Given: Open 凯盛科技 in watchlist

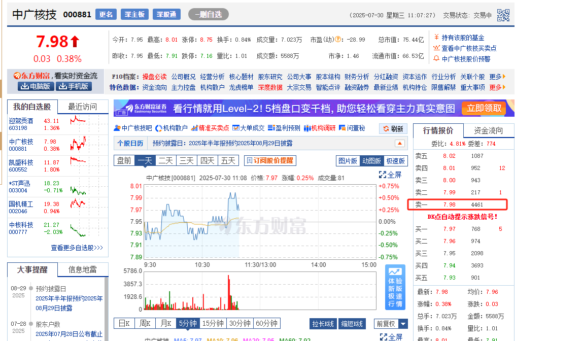Looking at the screenshot, I should pyautogui.click(x=21, y=162).
